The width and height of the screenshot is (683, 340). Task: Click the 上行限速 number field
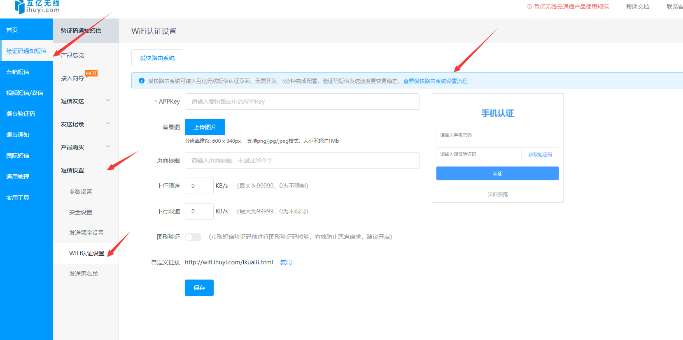coord(199,186)
